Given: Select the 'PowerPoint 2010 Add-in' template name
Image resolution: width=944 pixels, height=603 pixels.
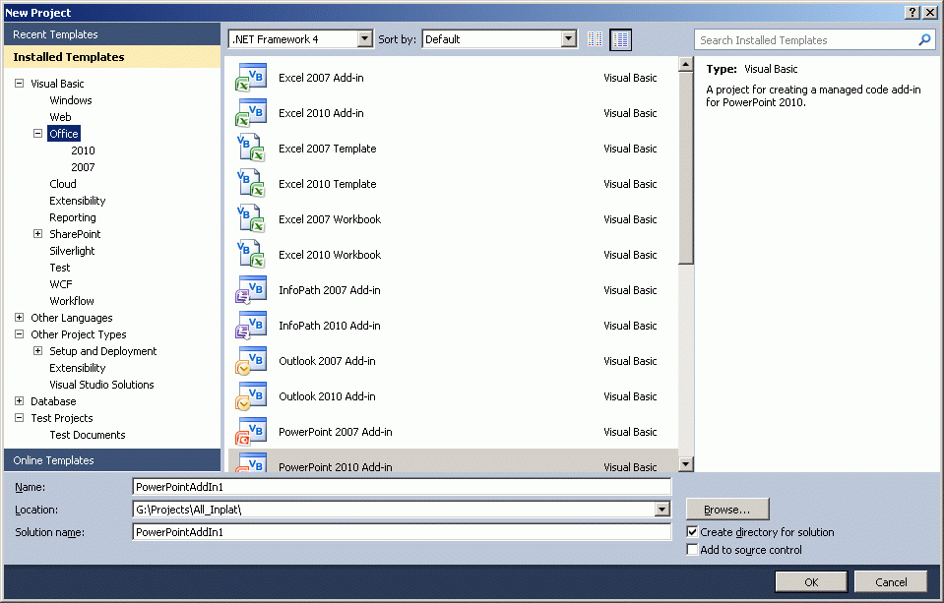Looking at the screenshot, I should (x=336, y=467).
